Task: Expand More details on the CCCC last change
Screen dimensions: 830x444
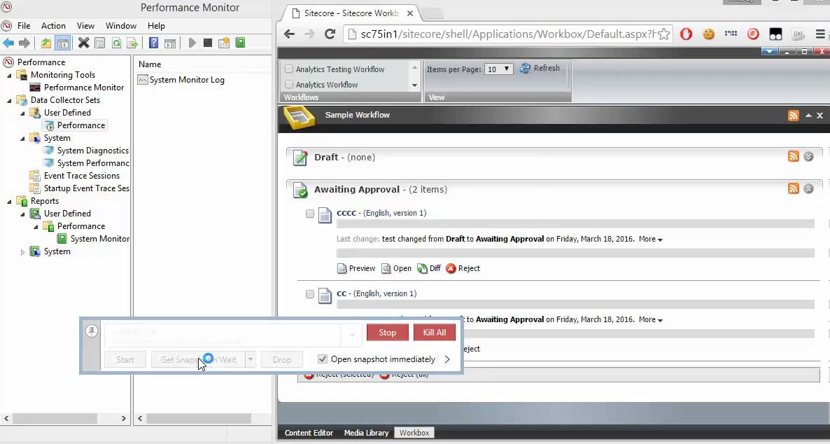Action: 651,239
